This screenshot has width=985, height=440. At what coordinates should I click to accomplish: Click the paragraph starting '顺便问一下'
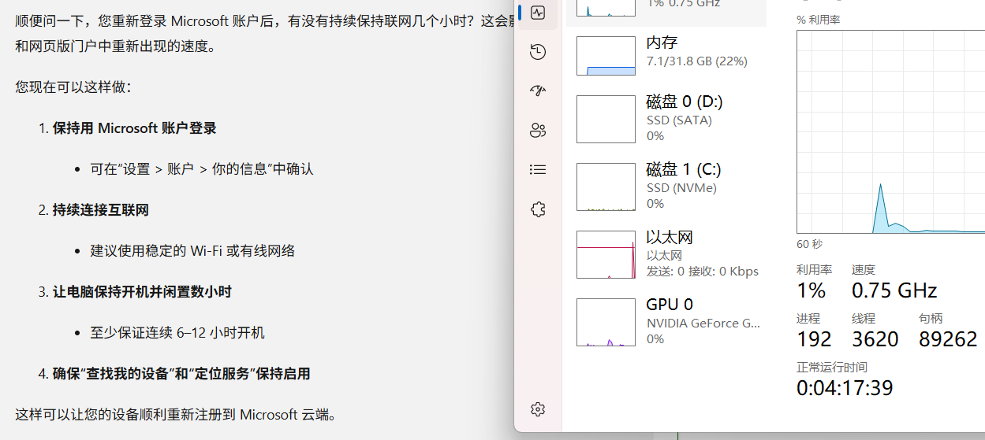pos(263,33)
